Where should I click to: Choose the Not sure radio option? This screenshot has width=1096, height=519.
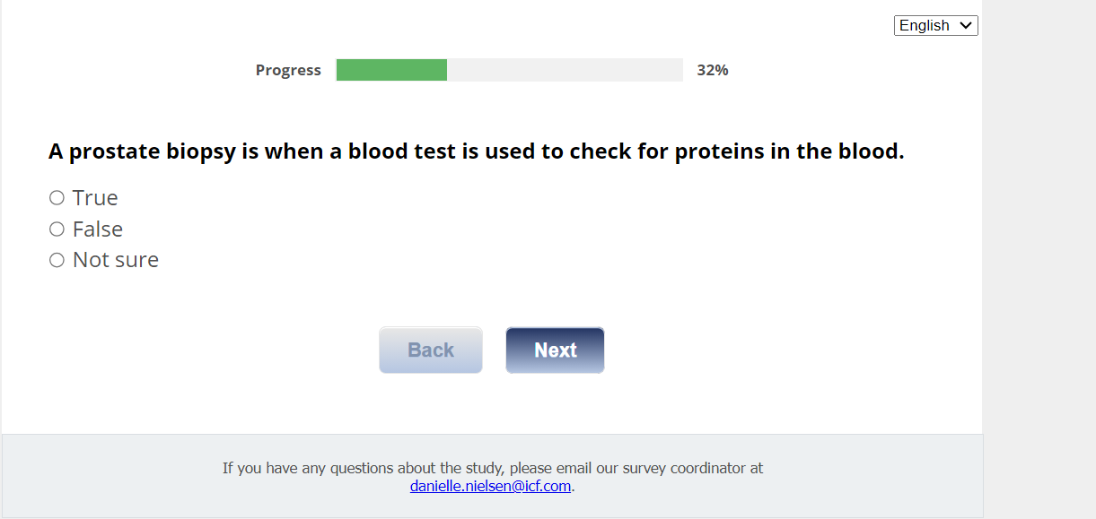pos(57,260)
